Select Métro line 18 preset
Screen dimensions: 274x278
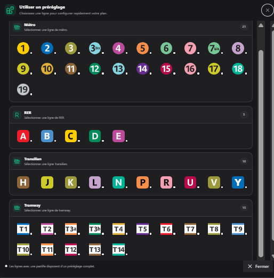click(x=238, y=69)
